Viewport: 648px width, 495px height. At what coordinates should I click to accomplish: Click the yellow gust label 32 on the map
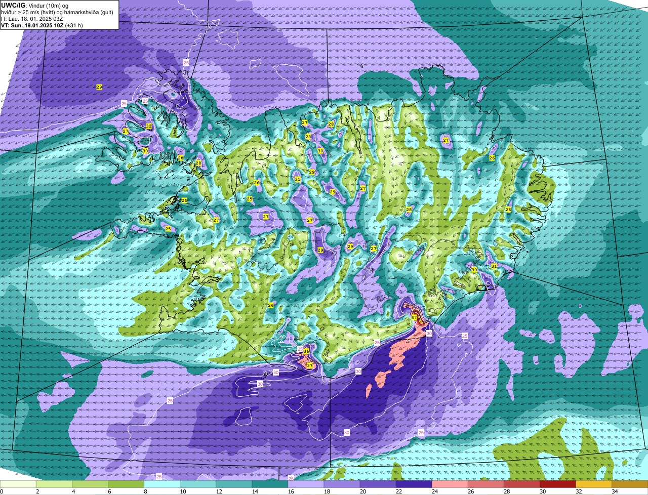pos(149,126)
